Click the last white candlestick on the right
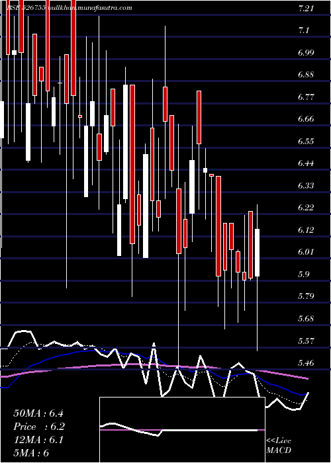 tap(257, 253)
